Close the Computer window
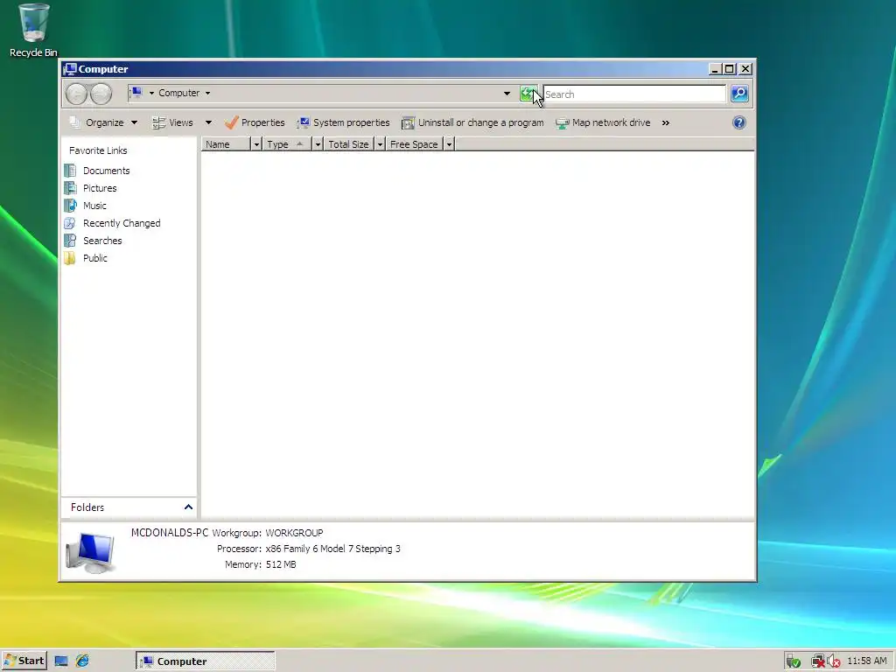Image resolution: width=896 pixels, height=672 pixels. [x=745, y=69]
